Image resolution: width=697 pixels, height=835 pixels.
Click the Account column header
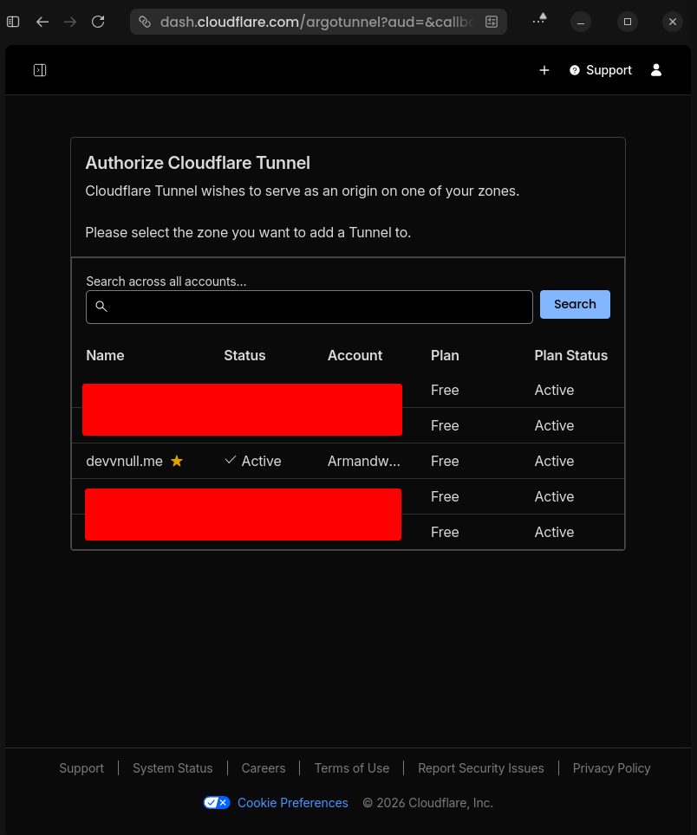(x=355, y=355)
